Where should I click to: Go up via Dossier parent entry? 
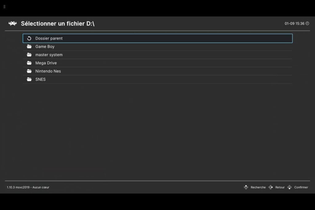157,38
